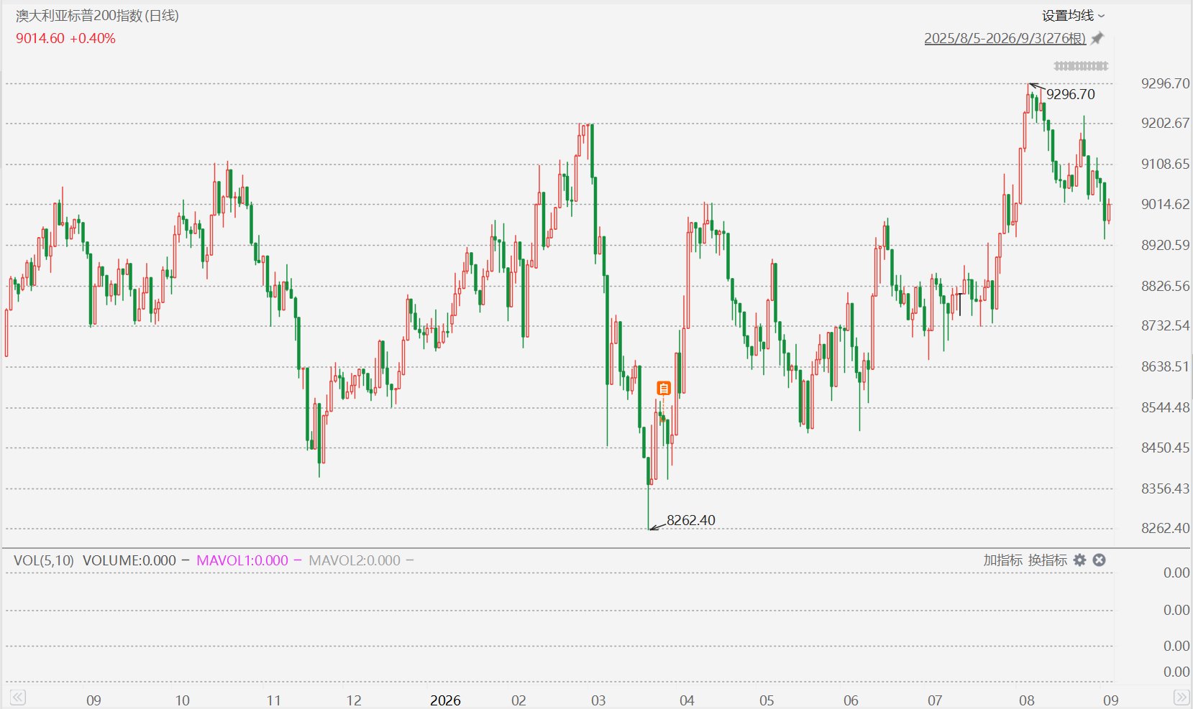The width and height of the screenshot is (1193, 709).
Task: Click the left double-arrow to move earlier
Action: click(x=18, y=698)
